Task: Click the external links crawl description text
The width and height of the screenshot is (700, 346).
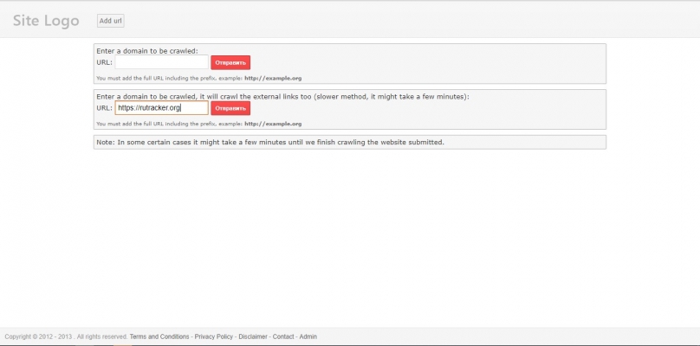Action: tap(282, 96)
